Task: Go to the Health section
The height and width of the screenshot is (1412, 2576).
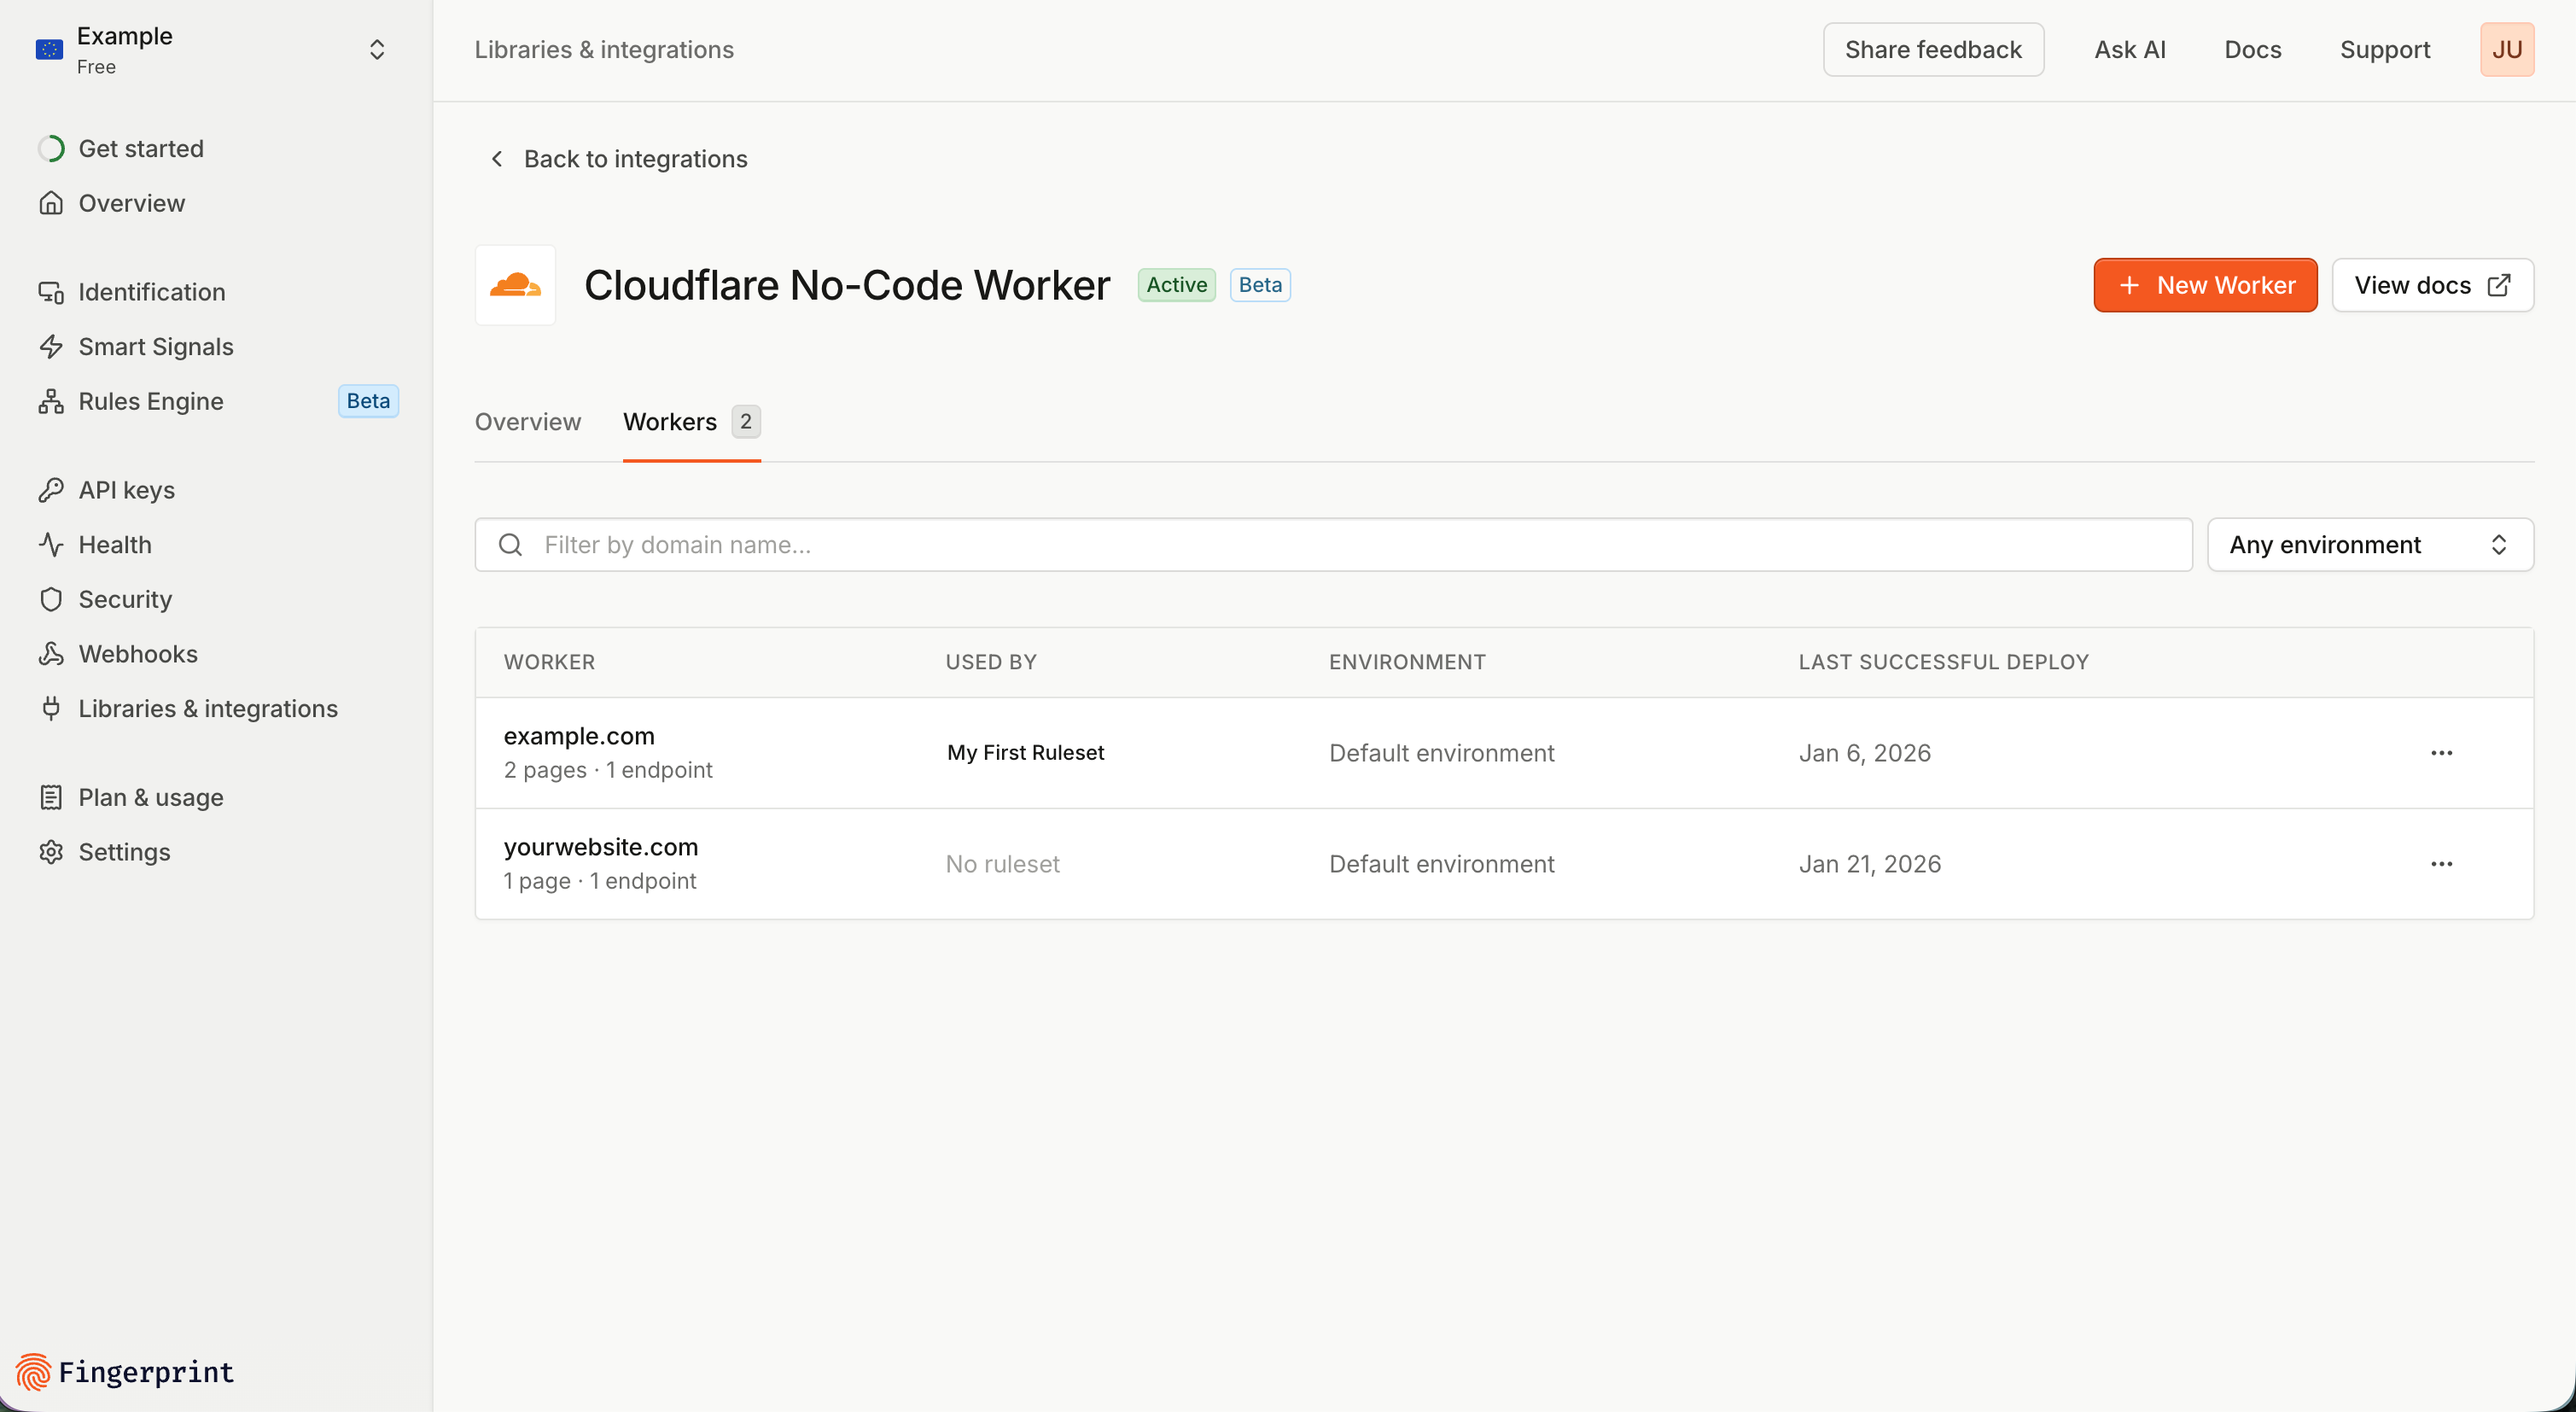Action: (x=114, y=545)
